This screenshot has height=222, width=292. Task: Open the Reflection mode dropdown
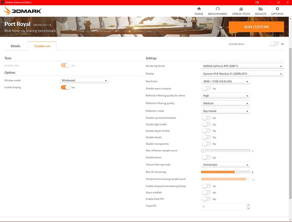click(225, 111)
